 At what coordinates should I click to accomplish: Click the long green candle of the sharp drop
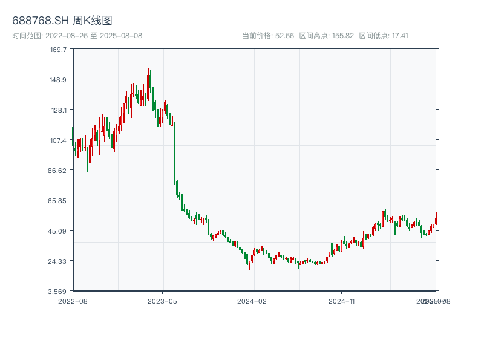click(x=174, y=151)
